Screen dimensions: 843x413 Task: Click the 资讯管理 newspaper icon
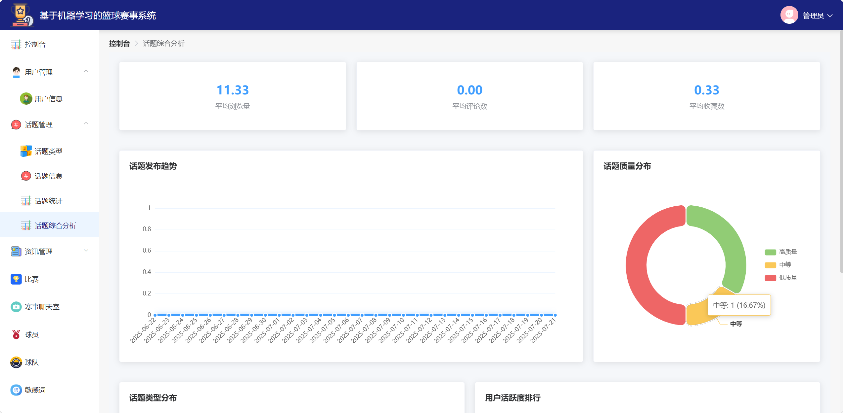tap(16, 251)
